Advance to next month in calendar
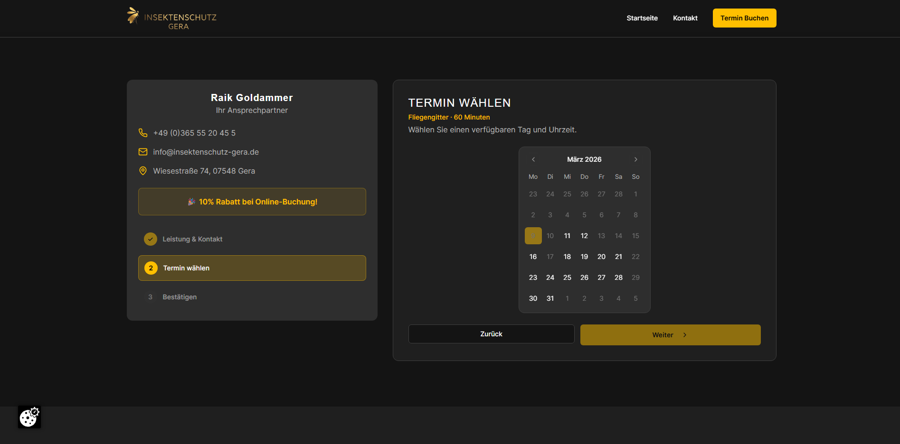Screen dimensions: 900x444 click(x=635, y=159)
